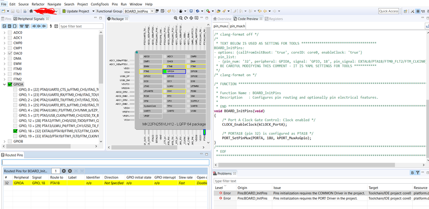
Task: Zoom in on the Package view
Action: 176,18
